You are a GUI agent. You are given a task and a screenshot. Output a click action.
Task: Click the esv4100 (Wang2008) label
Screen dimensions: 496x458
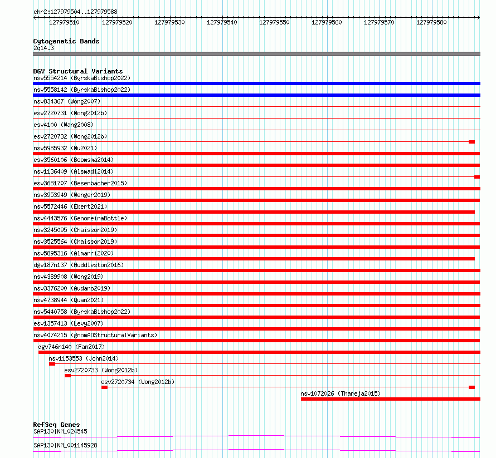click(x=64, y=125)
